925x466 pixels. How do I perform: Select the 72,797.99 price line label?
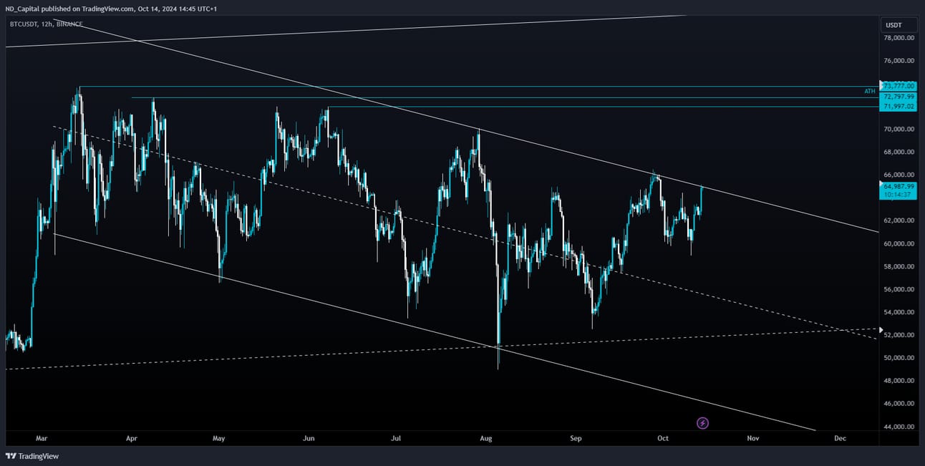899,97
